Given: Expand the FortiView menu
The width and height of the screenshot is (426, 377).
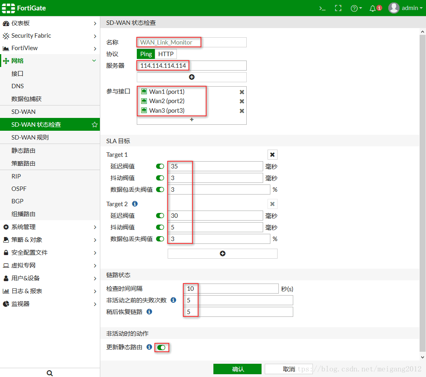Looking at the screenshot, I should click(50, 49).
